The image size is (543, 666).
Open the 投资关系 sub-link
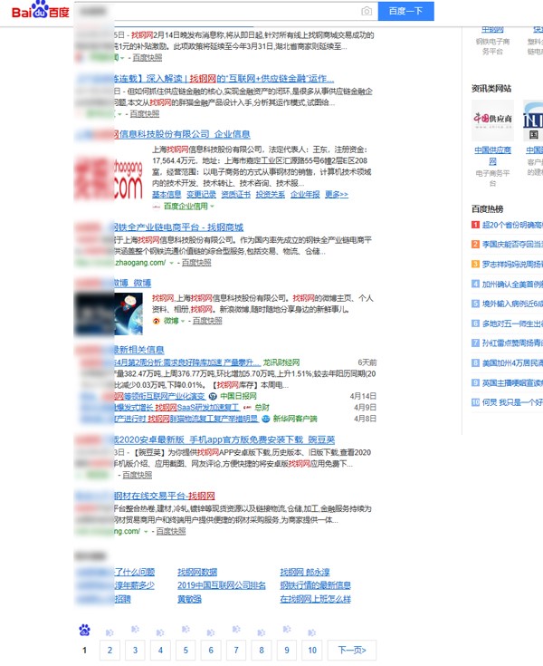pyautogui.click(x=271, y=194)
